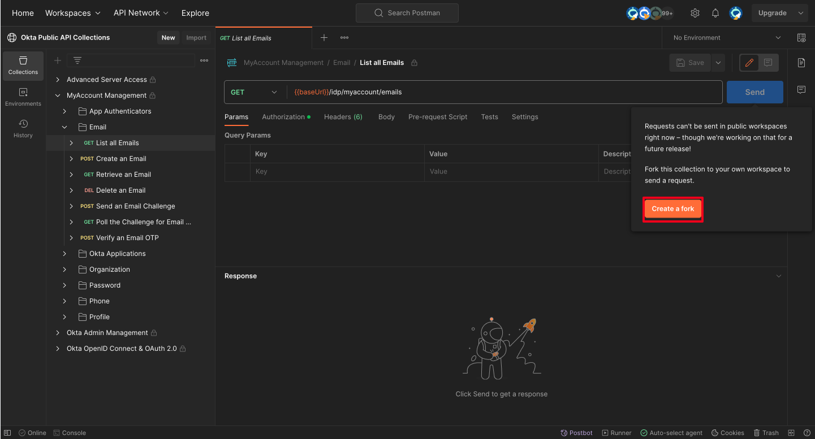Open the Pre-request Script tab

coord(438,117)
